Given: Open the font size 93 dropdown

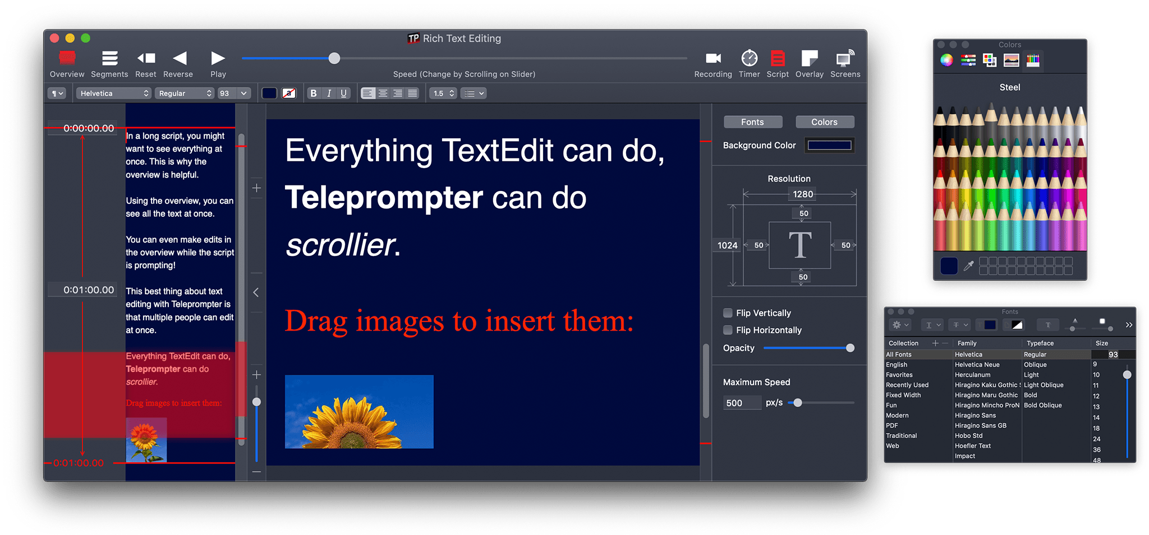Looking at the screenshot, I should click(x=243, y=94).
